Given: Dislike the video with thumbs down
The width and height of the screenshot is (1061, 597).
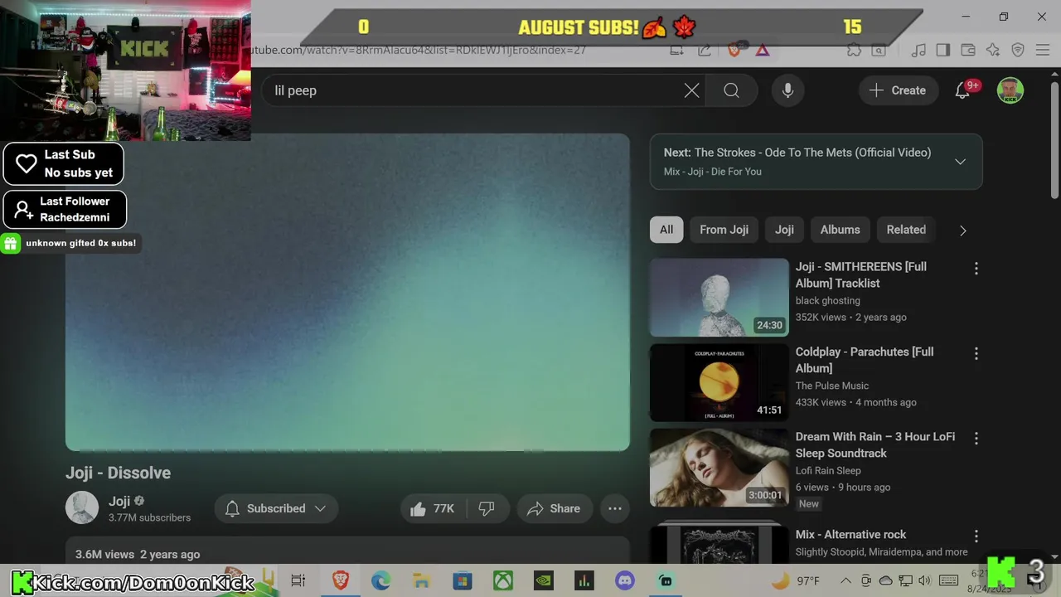Looking at the screenshot, I should coord(487,508).
